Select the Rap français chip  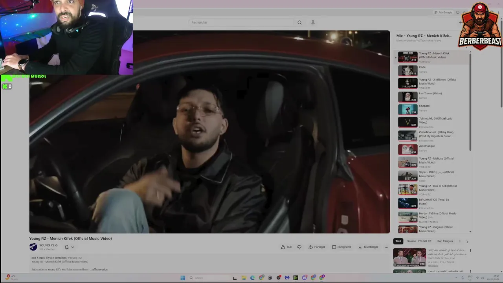[x=445, y=241]
